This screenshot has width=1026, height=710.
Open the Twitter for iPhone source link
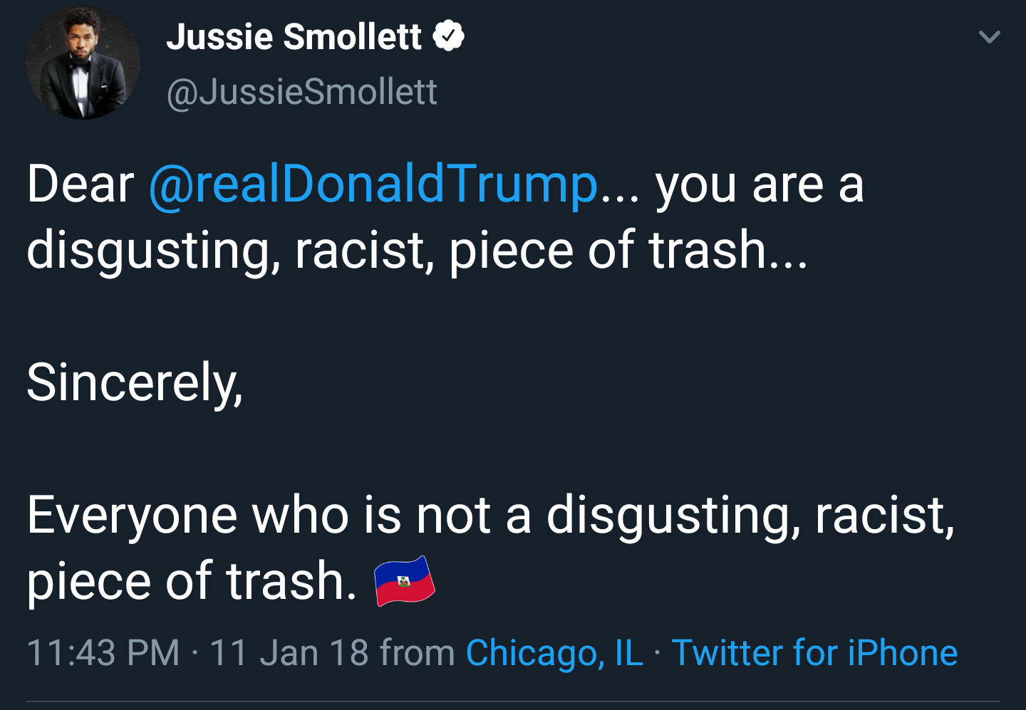[x=814, y=653]
